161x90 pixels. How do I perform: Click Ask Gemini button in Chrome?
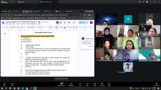click(89, 11)
